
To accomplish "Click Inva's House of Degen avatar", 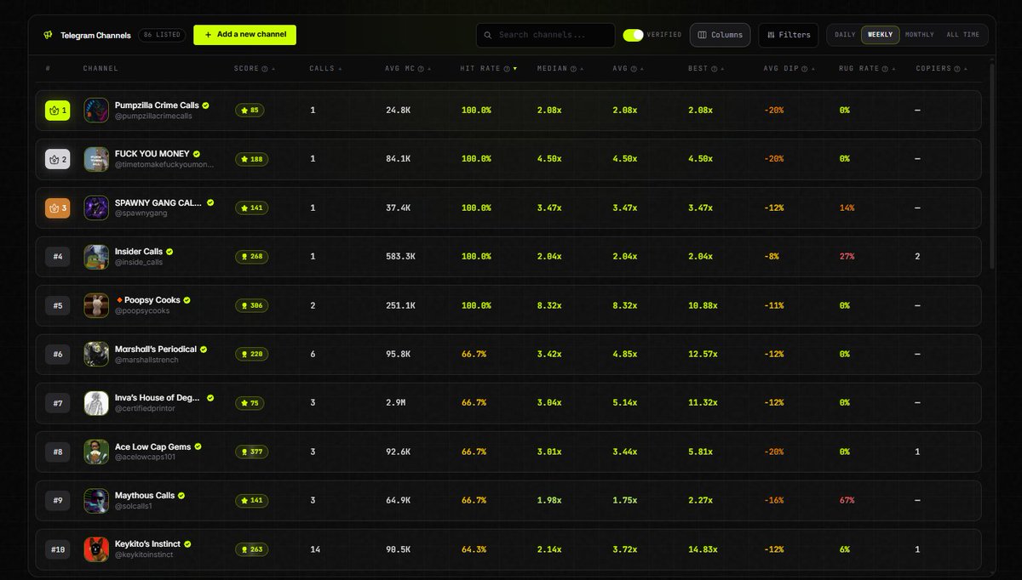I will [96, 403].
